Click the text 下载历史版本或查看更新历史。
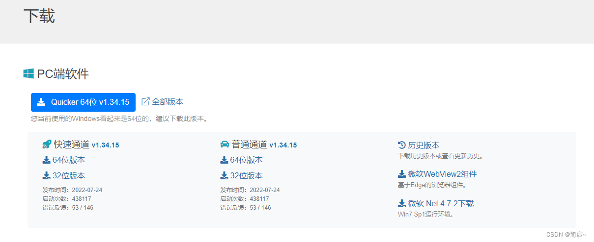This screenshot has height=242, width=594. tap(441, 156)
